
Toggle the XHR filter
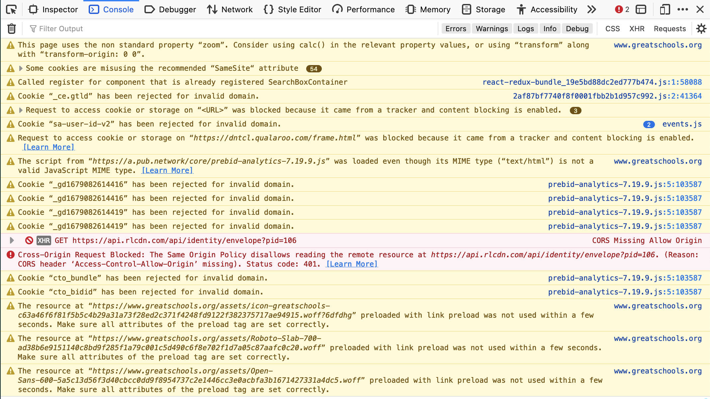coord(637,29)
